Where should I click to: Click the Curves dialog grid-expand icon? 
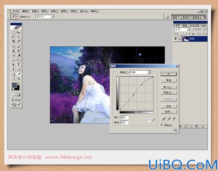click(175, 130)
